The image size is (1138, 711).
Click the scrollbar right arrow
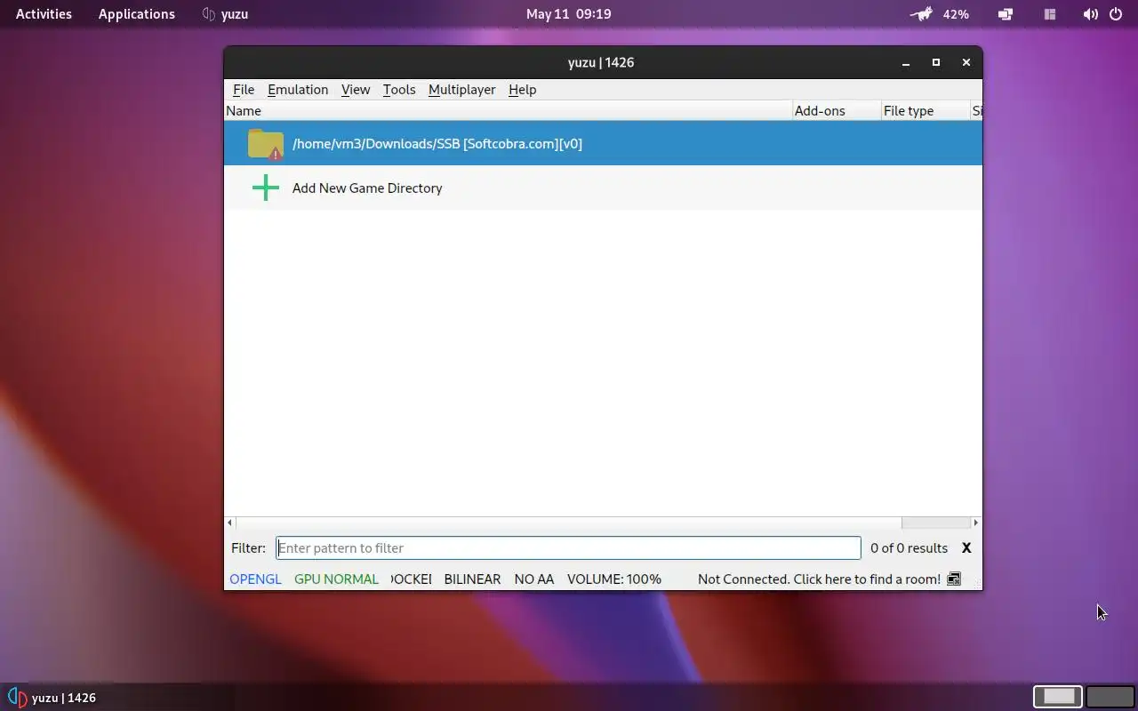(975, 523)
